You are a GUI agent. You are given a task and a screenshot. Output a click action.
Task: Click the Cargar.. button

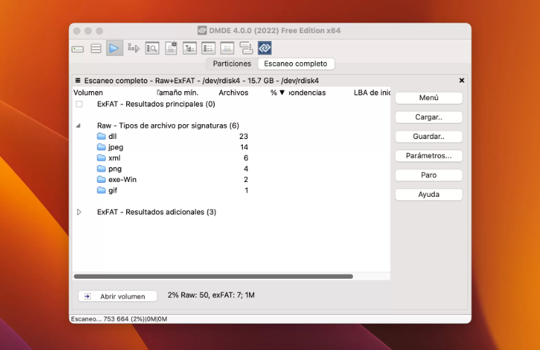point(428,117)
